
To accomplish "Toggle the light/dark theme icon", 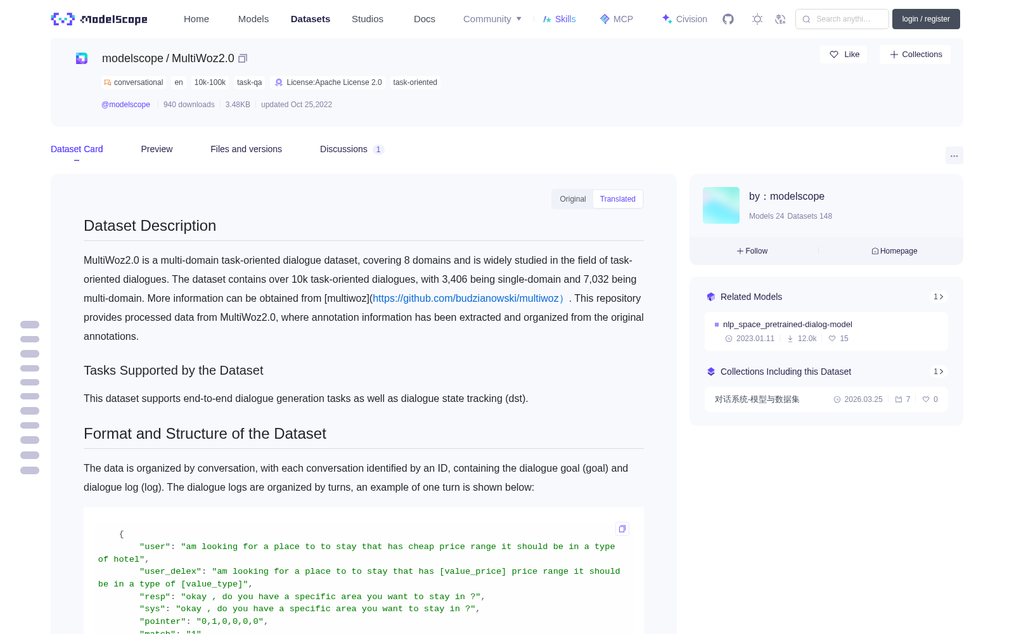I will click(757, 19).
